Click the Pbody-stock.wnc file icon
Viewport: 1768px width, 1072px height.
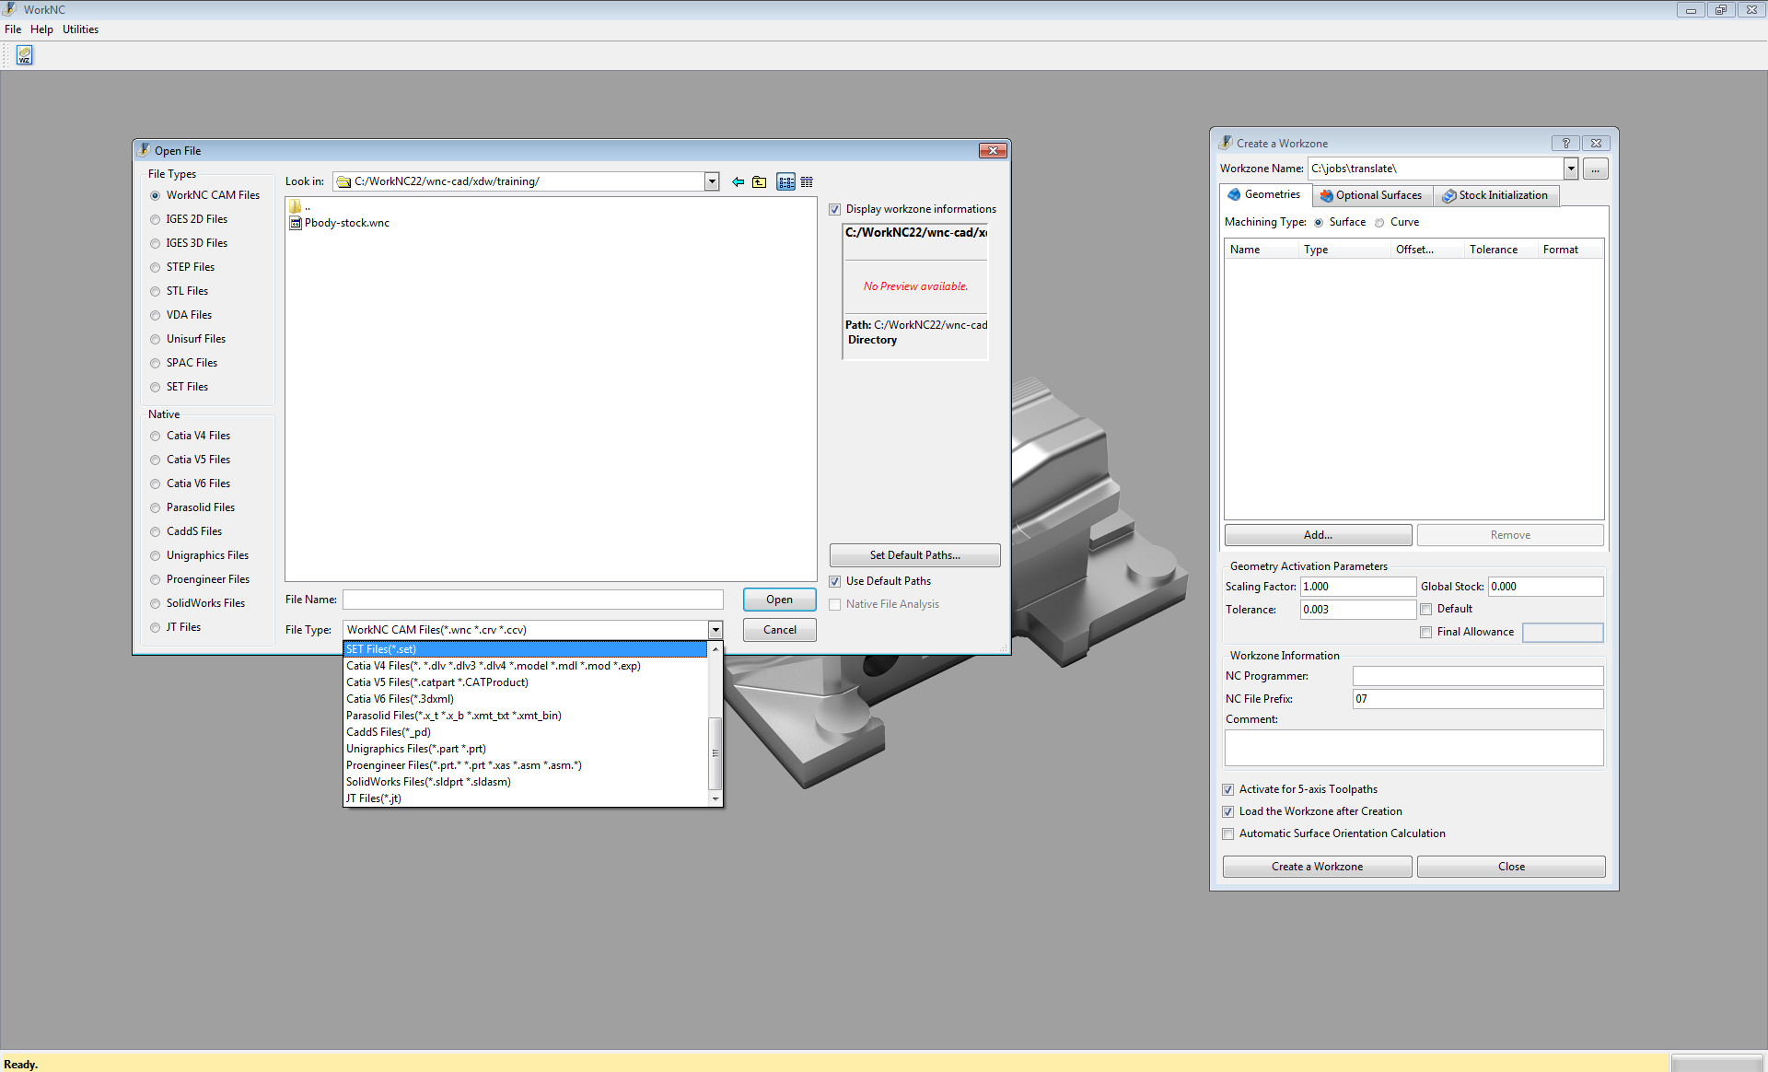tap(296, 223)
